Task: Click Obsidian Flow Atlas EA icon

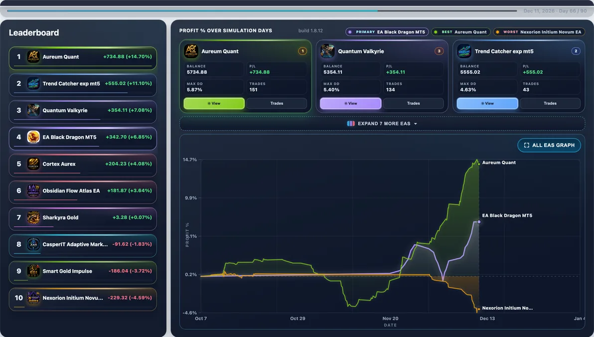Action: 33,190
